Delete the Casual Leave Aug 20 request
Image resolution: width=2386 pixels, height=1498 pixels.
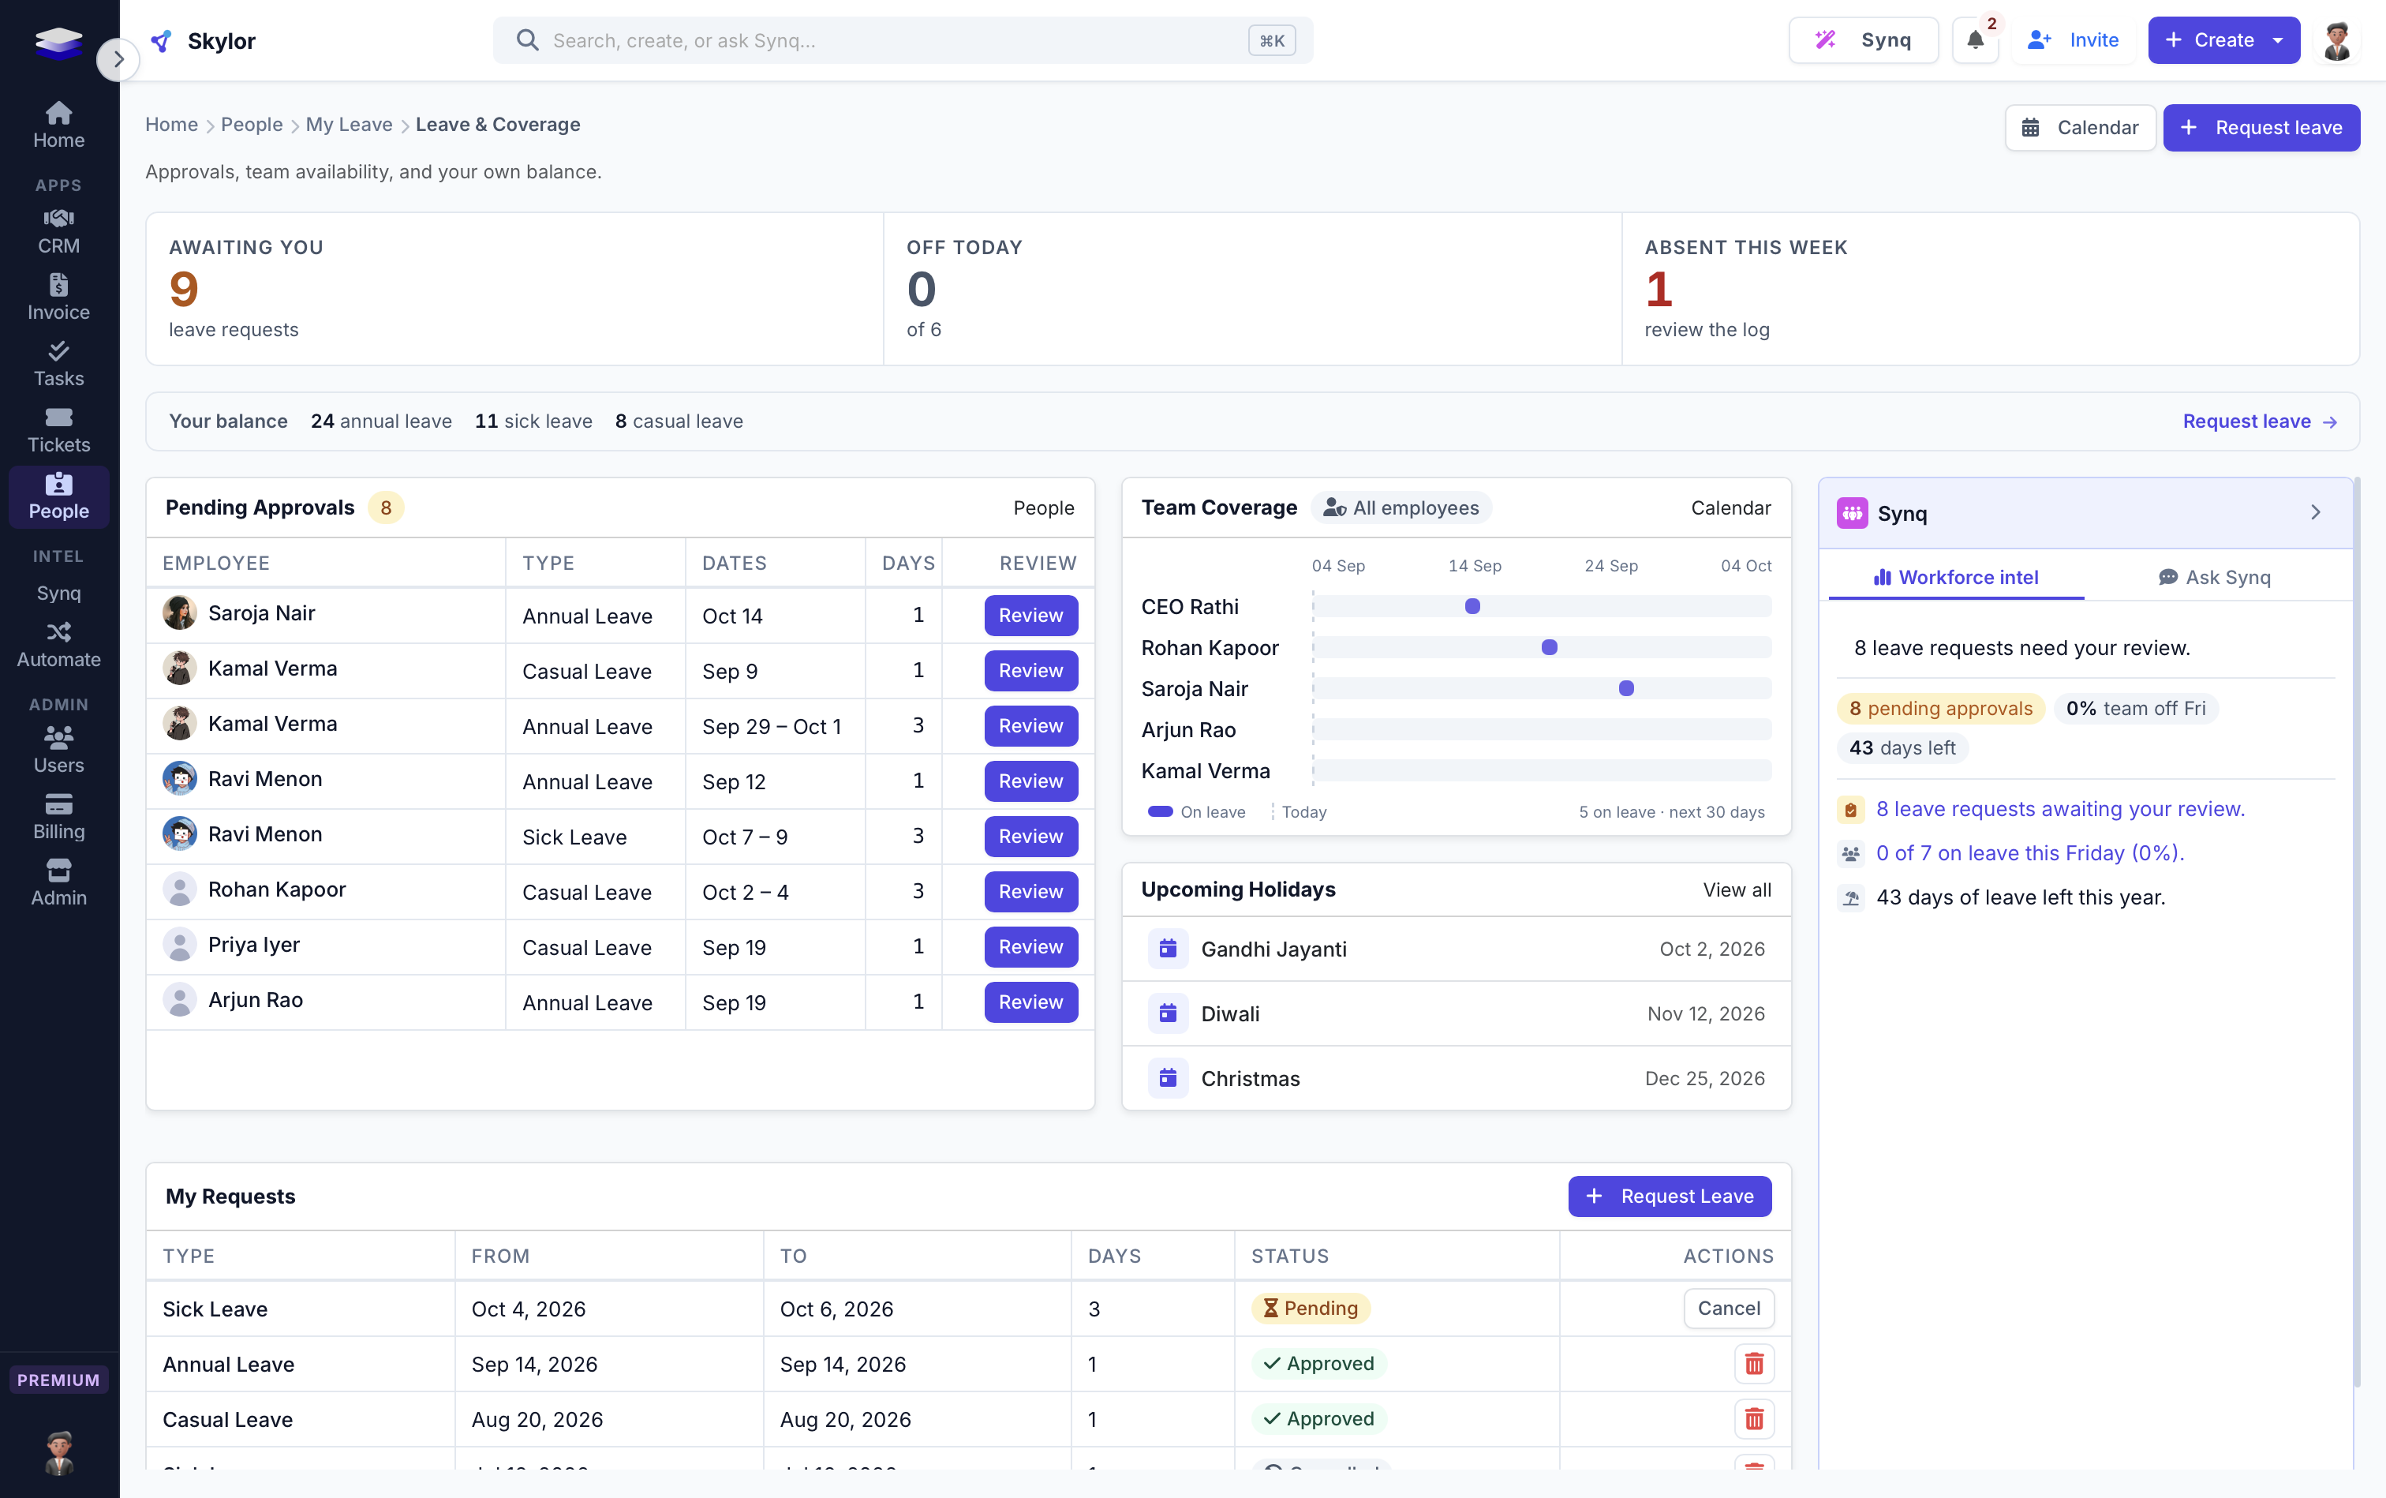(1753, 1420)
